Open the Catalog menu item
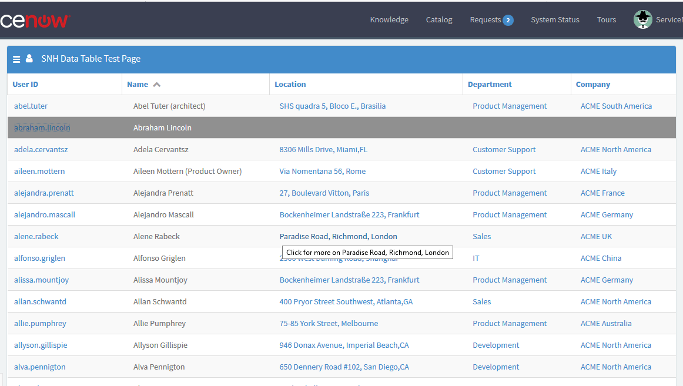This screenshot has height=386, width=683. click(x=439, y=19)
